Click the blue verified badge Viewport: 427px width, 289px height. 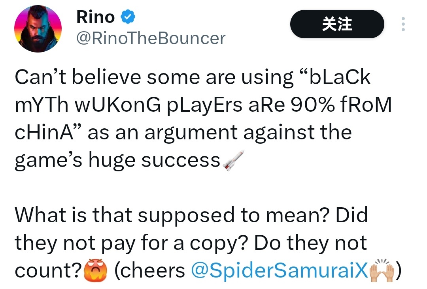click(x=128, y=17)
